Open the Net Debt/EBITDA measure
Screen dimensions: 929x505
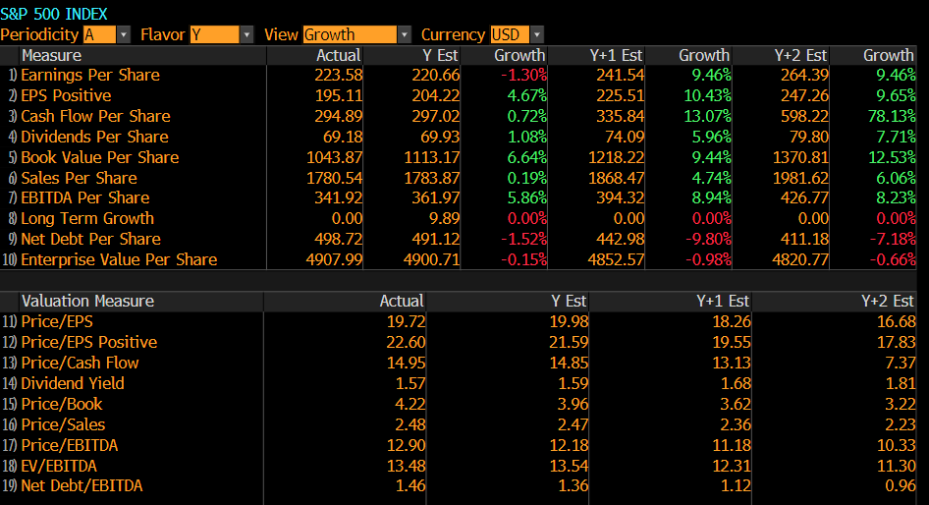tap(82, 486)
